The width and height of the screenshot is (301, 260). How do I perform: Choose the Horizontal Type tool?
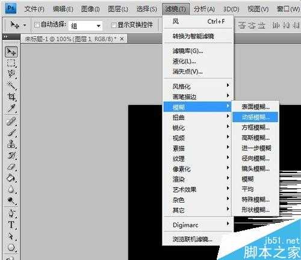coord(11,224)
